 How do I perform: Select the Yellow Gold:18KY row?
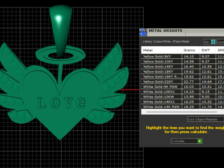(182, 71)
